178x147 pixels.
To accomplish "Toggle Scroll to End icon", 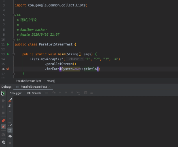I will coord(10,130).
